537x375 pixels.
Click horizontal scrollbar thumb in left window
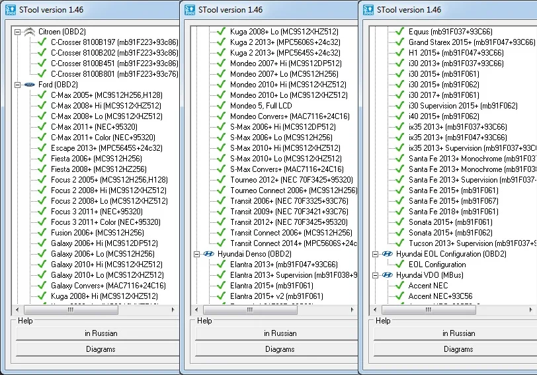tap(71, 310)
